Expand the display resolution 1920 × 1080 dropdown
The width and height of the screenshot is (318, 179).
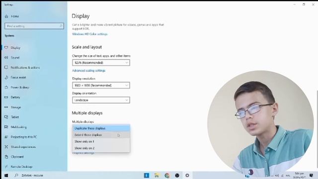pyautogui.click(x=101, y=86)
